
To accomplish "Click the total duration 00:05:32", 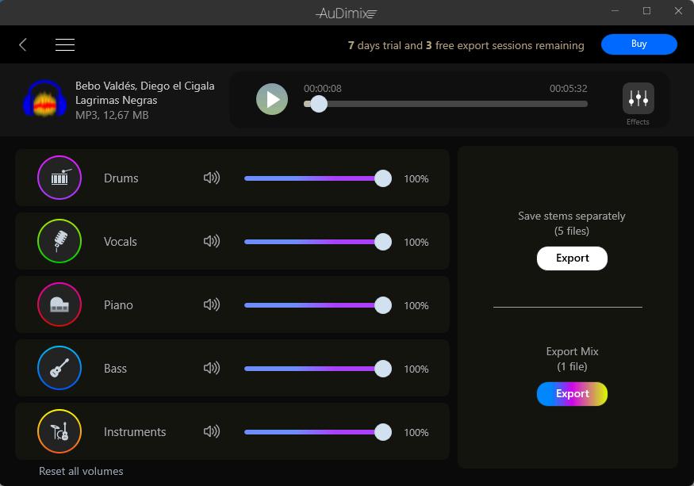I will click(x=569, y=89).
